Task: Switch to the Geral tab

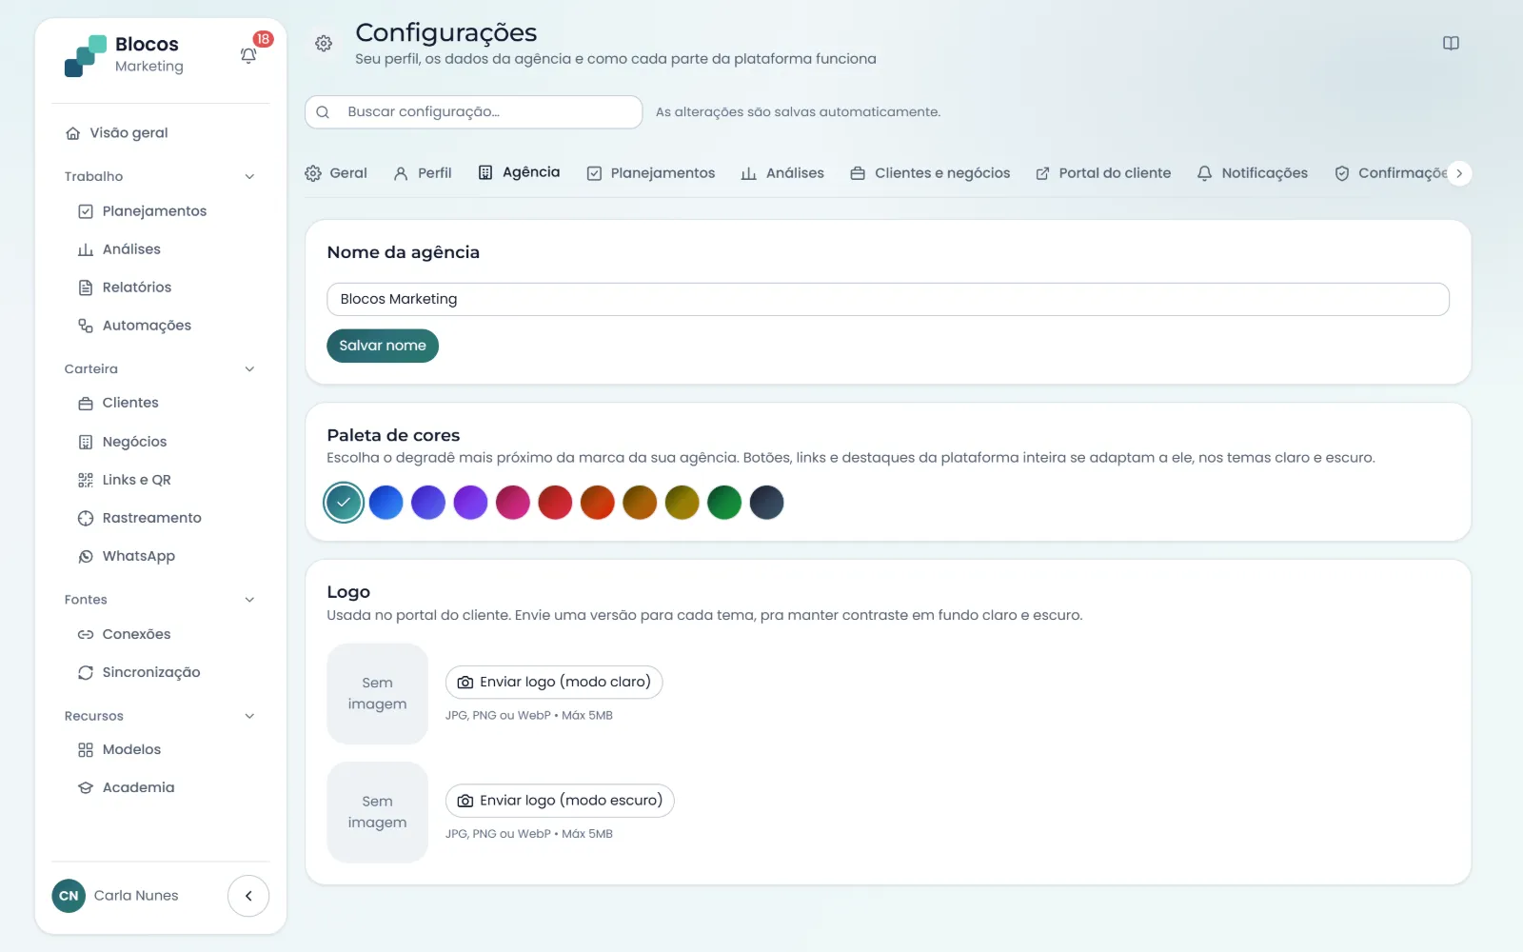Action: pos(336,173)
